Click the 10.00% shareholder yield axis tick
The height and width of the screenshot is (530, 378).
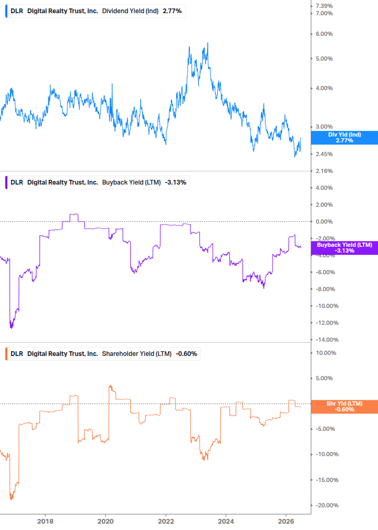pos(326,353)
